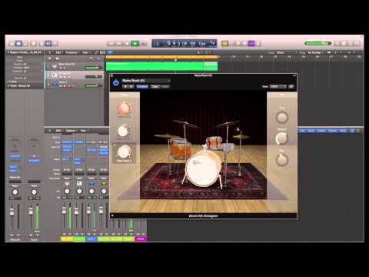
Task: Click the kick drum in the kit
Action: click(x=203, y=169)
